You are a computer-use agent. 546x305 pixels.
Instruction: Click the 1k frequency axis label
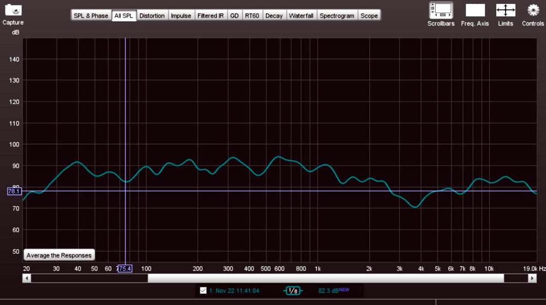[318, 268]
